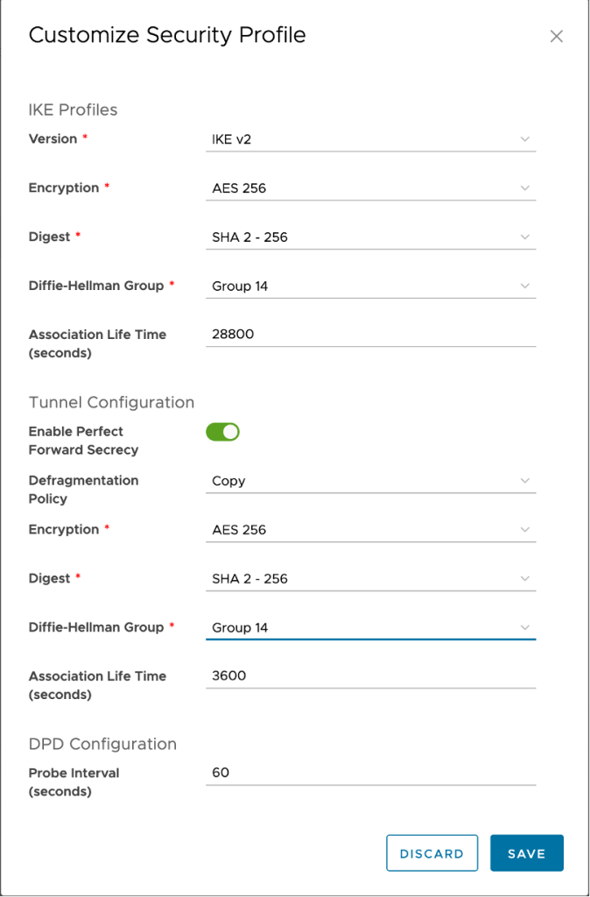Open the dropdown showing IKE v2

359,139
